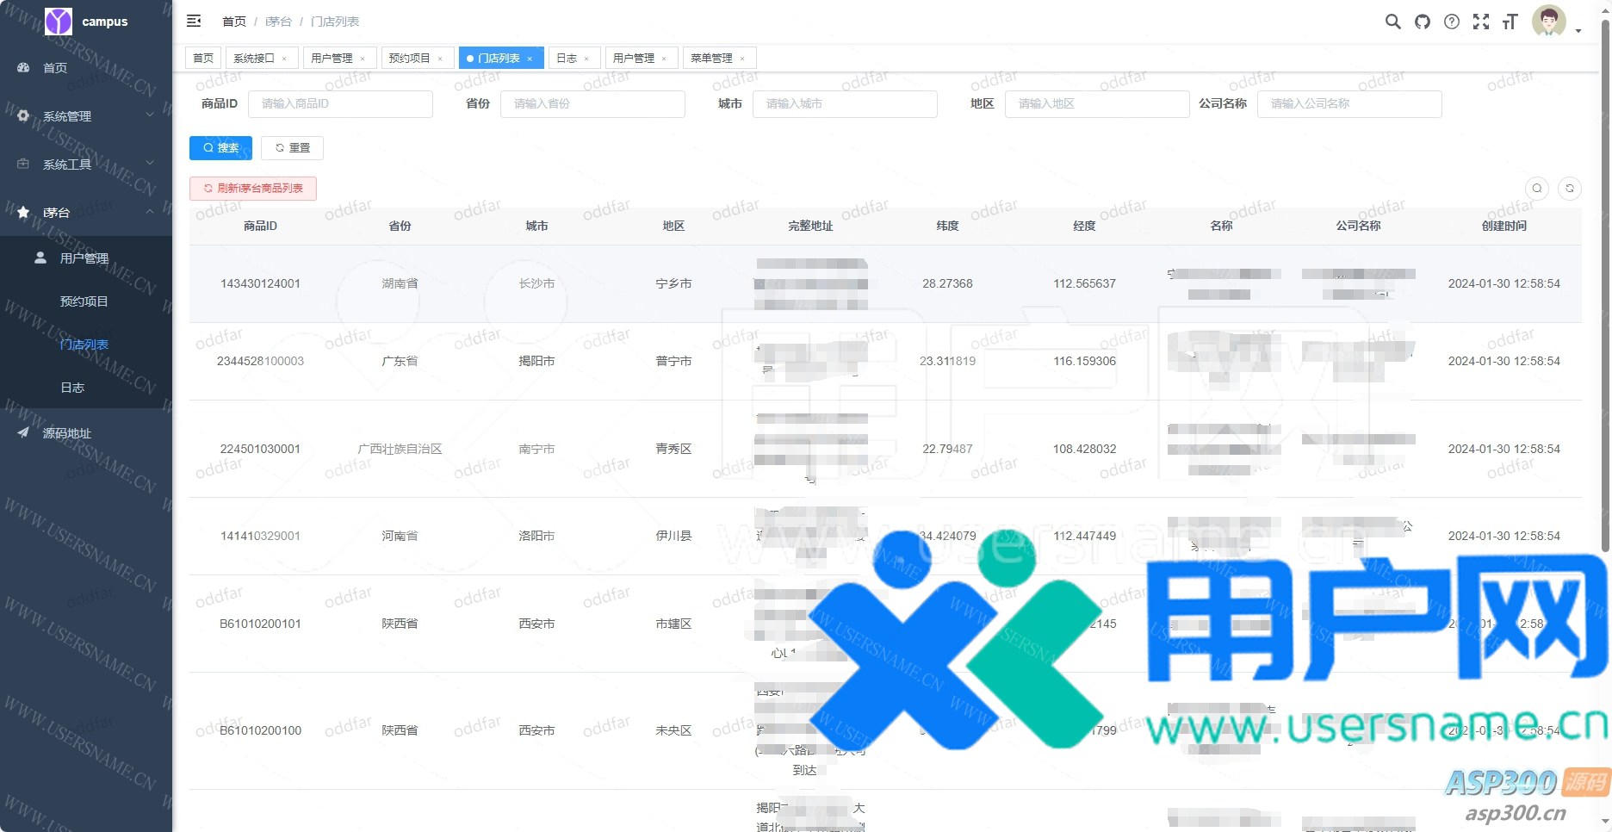Click the 商品ID column header
The image size is (1612, 832).
(260, 226)
